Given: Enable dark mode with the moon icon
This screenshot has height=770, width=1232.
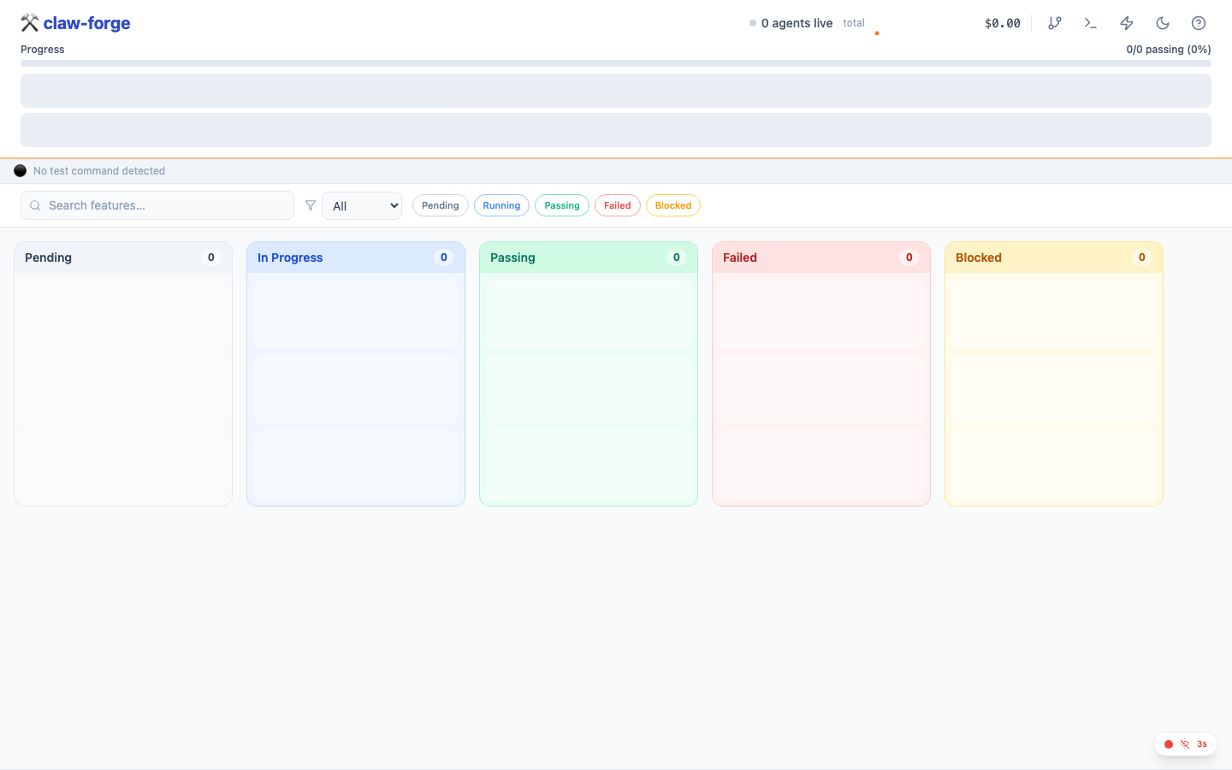Looking at the screenshot, I should 1162,23.
